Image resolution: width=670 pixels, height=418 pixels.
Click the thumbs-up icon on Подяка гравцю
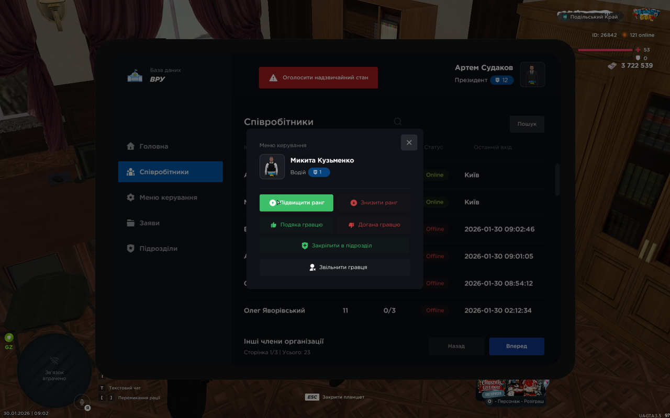point(274,225)
